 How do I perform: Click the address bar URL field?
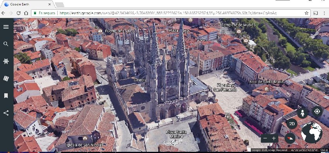tap(168, 13)
